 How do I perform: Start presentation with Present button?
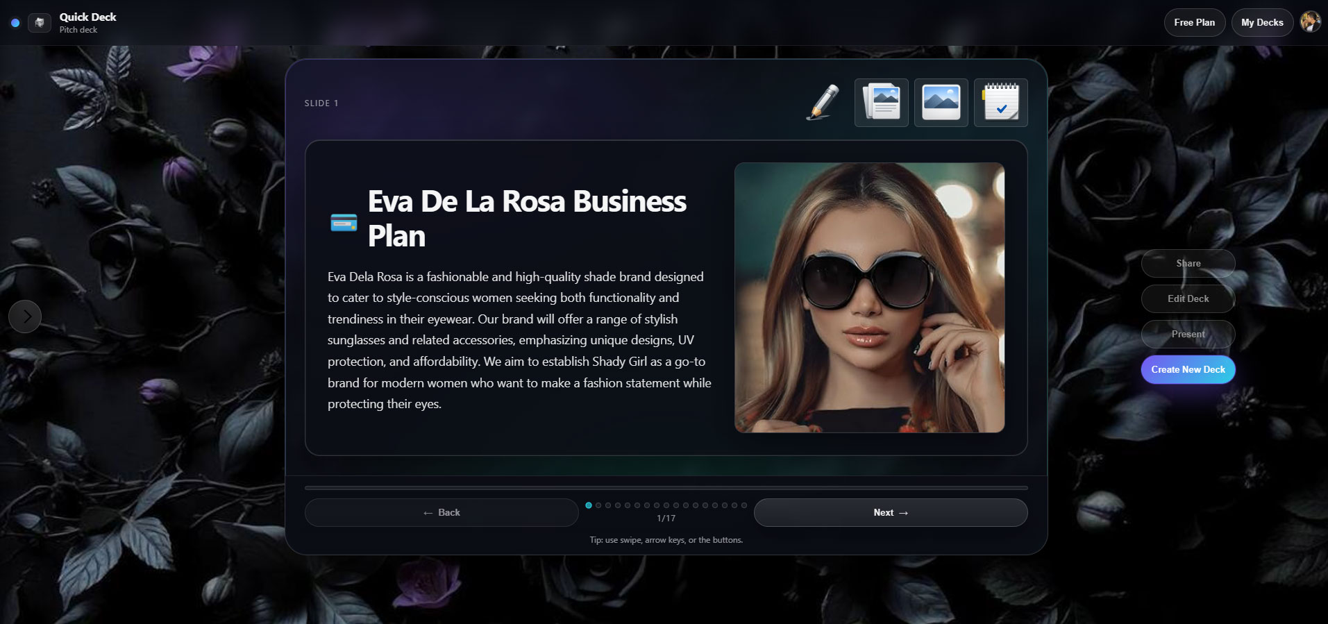(x=1188, y=334)
